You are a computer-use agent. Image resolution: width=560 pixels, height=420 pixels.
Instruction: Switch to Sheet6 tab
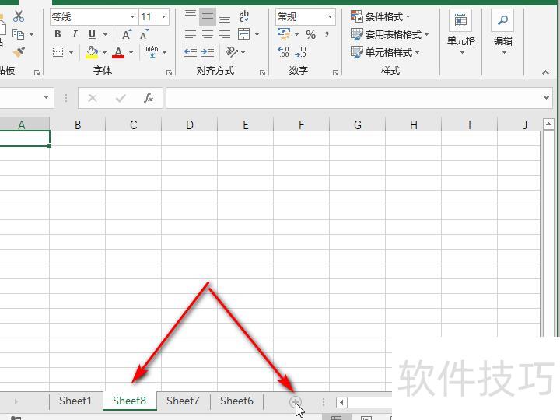pyautogui.click(x=236, y=401)
